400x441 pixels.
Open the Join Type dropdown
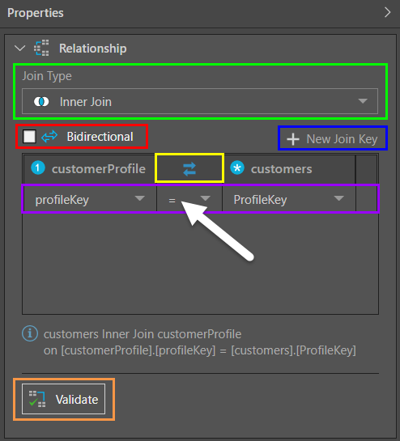tap(200, 101)
